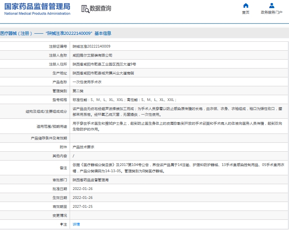The image size is (289, 231).
Task: Click expiry date 2027-01-25
Action: click(x=82, y=207)
